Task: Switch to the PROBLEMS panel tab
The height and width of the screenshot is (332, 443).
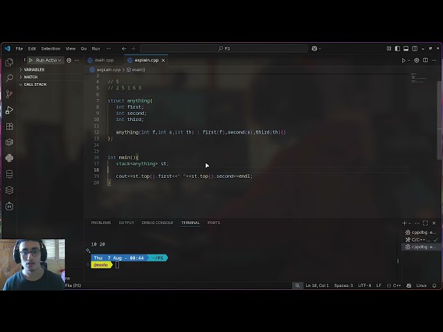Action: (101, 223)
